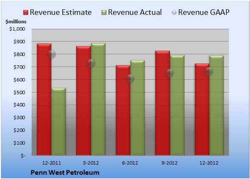Click the '$400' y-axis label
Image resolution: width=250 pixels, height=179 pixels.
point(19,105)
